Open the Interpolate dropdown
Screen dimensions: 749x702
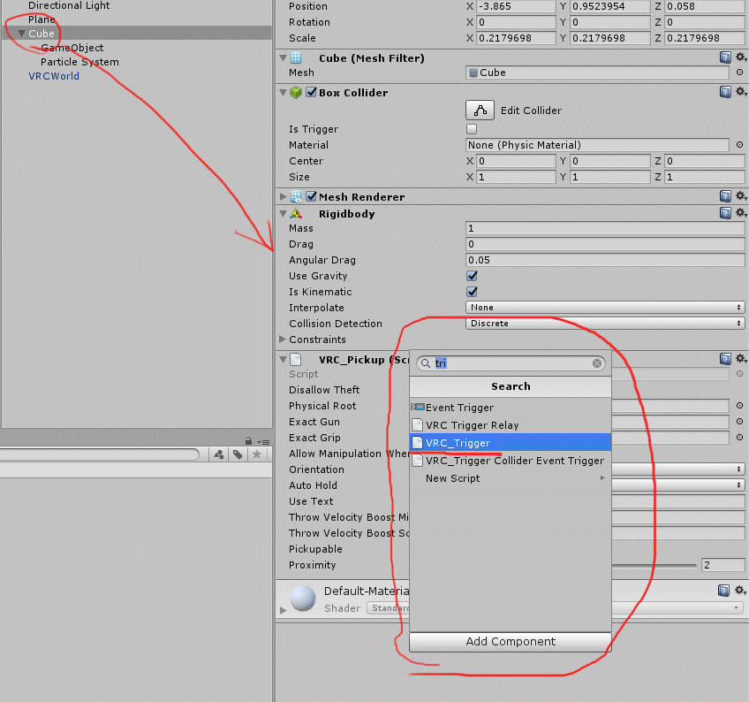pos(605,308)
